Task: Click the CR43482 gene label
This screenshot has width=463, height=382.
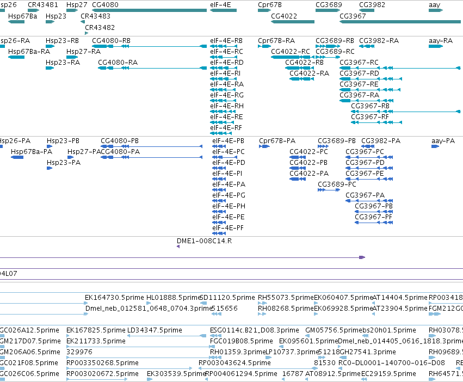Action: pos(100,27)
